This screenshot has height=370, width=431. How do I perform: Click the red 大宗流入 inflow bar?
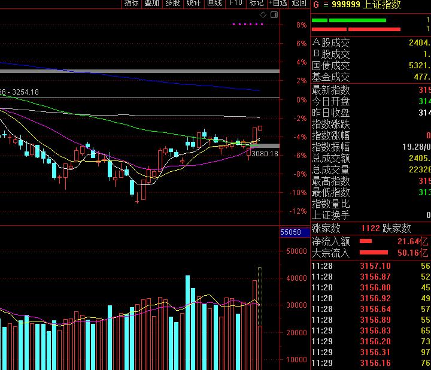pyautogui.click(x=374, y=252)
